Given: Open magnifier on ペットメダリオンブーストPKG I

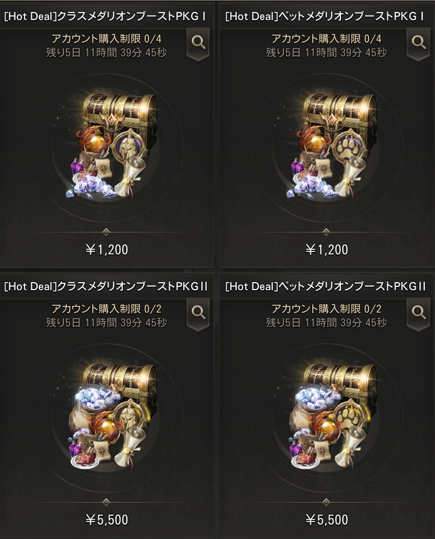Looking at the screenshot, I should pyautogui.click(x=418, y=43).
